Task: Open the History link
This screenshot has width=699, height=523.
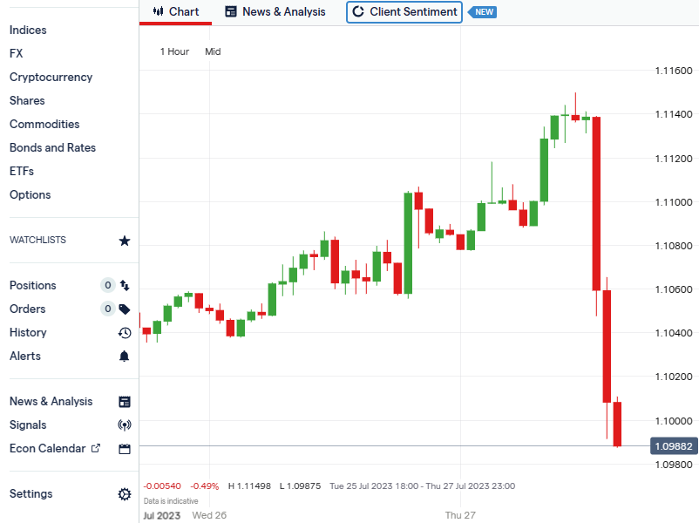Action: 28,333
